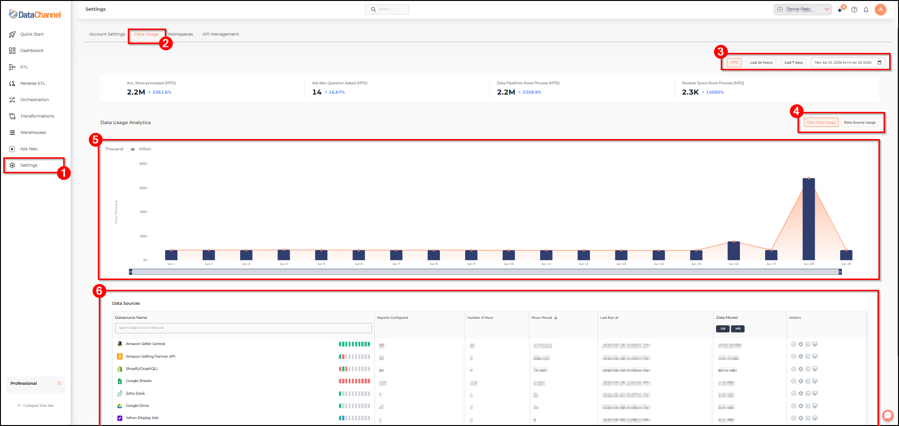Sort by Rows Moved column arrow
This screenshot has width=899, height=426.
(x=555, y=318)
